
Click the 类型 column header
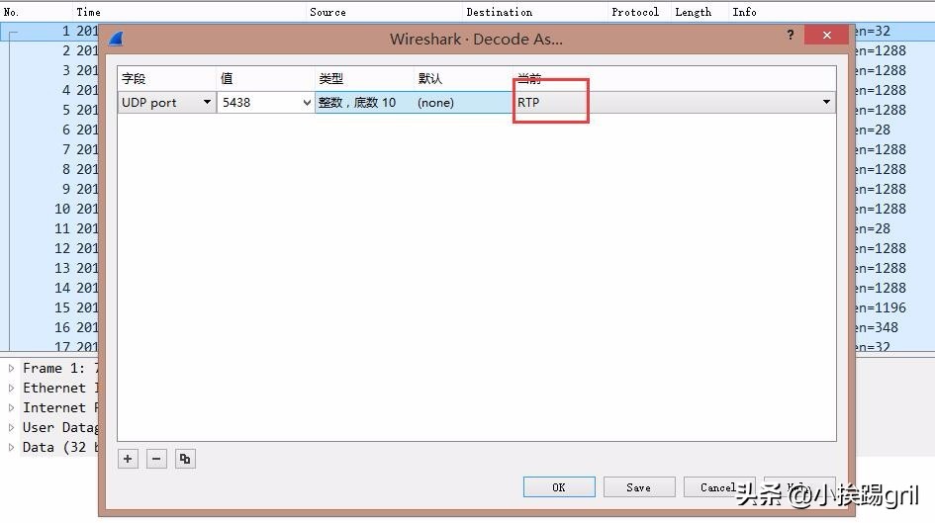point(364,79)
